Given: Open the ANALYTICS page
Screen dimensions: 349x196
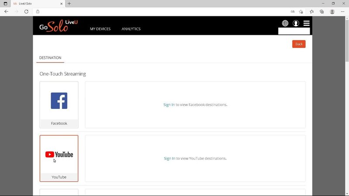Looking at the screenshot, I should pyautogui.click(x=131, y=29).
